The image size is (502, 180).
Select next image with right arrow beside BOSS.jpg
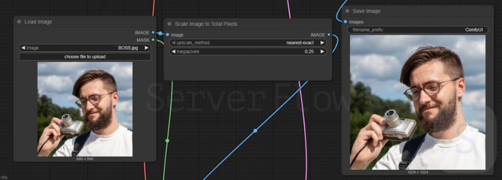coord(146,48)
